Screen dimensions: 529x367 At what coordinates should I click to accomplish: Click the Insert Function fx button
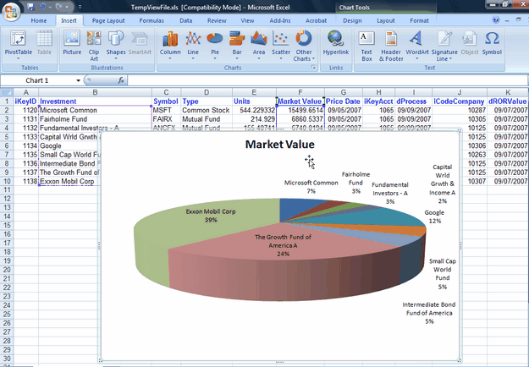pyautogui.click(x=121, y=80)
